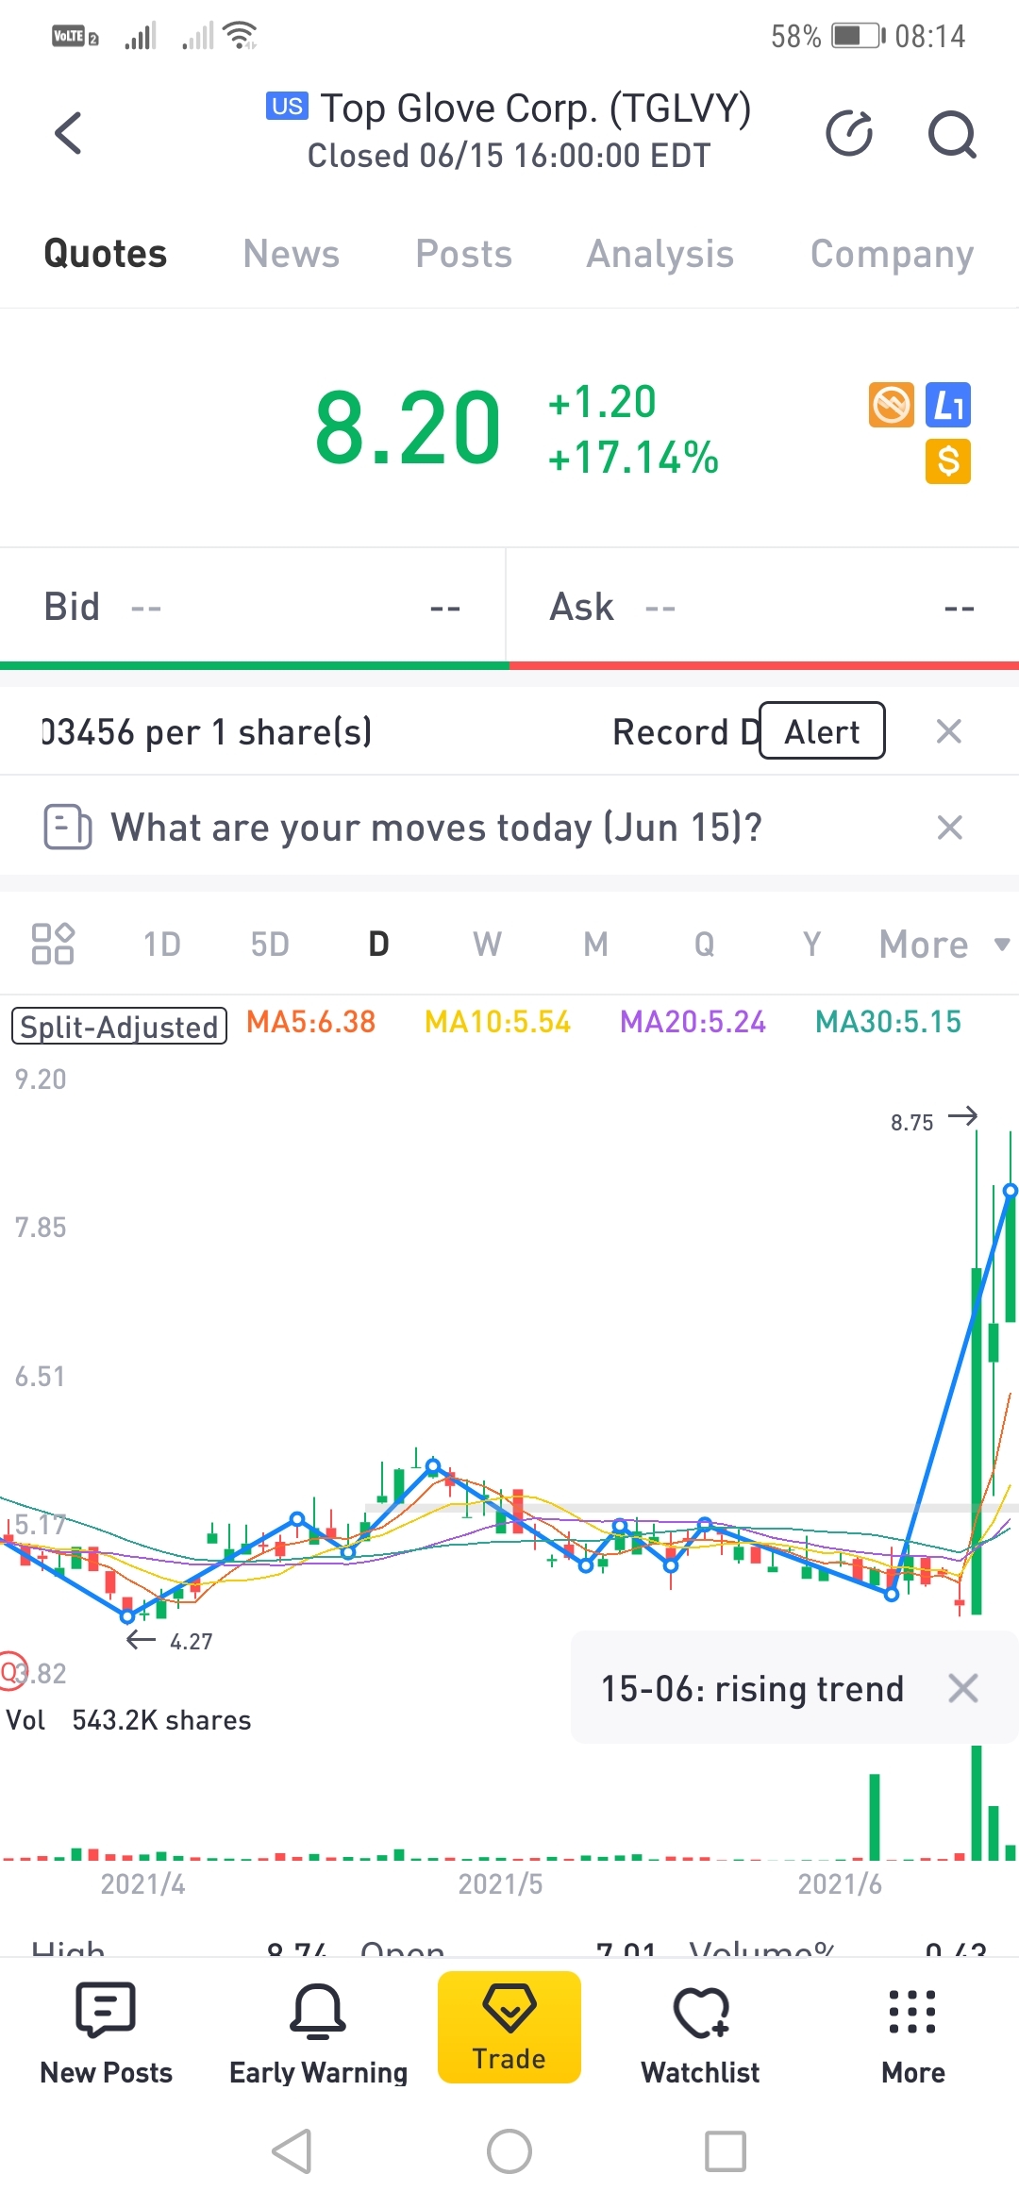Tap the yellow dollar sign icon
1019x2208 pixels.
coord(948,461)
